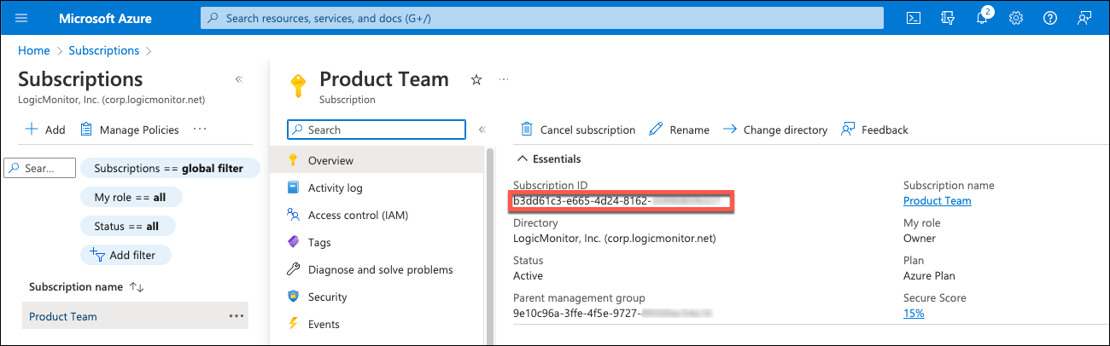Open more options next to Product Team title
The width and height of the screenshot is (1110, 346).
pos(504,79)
